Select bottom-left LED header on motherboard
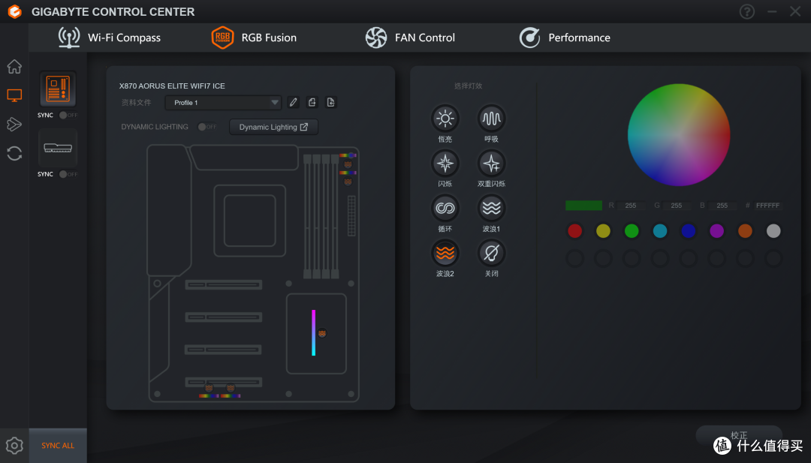This screenshot has width=811, height=463. click(x=209, y=395)
